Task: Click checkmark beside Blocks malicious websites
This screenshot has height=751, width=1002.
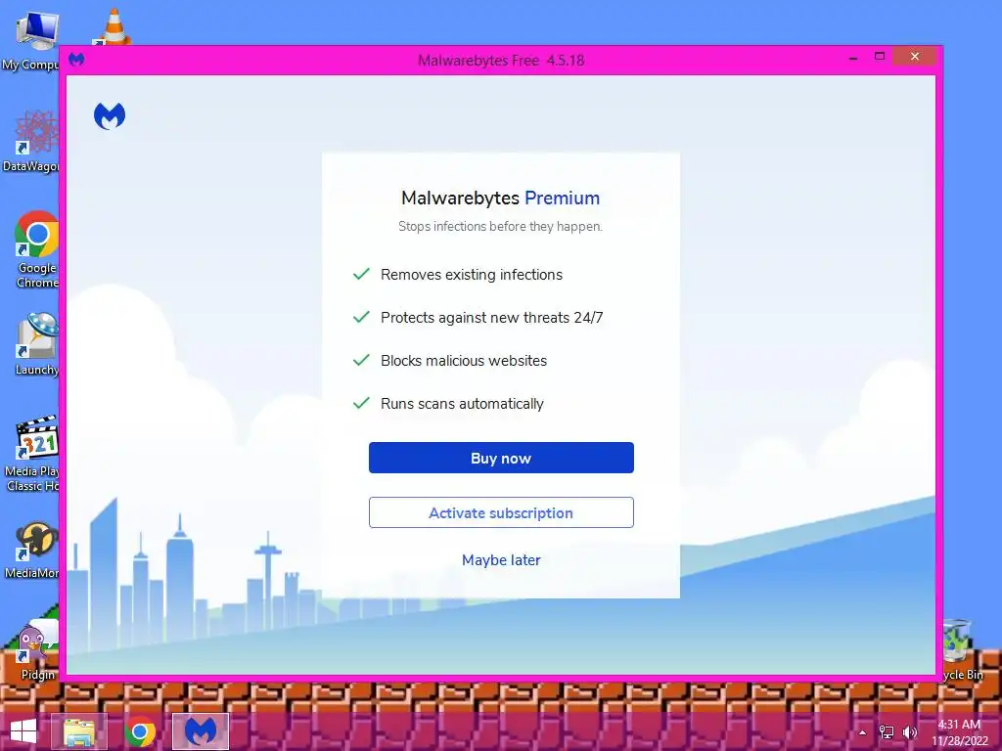Action: [361, 360]
